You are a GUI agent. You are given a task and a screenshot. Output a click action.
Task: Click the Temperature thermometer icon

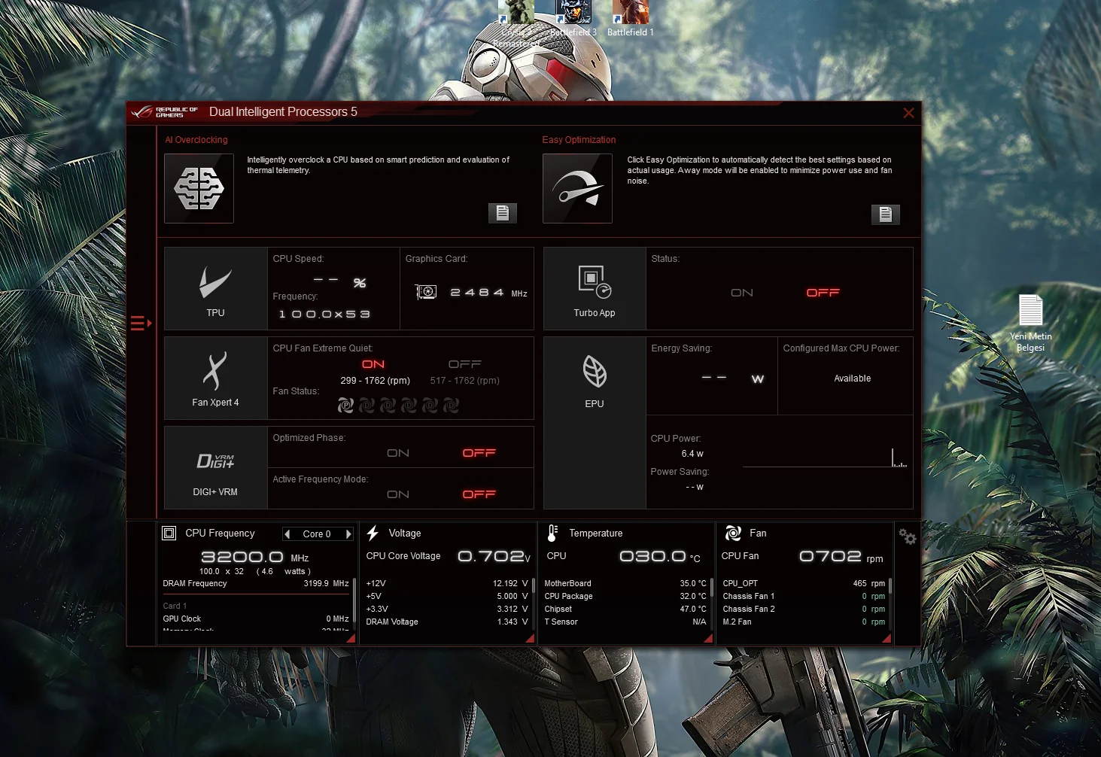pos(552,534)
